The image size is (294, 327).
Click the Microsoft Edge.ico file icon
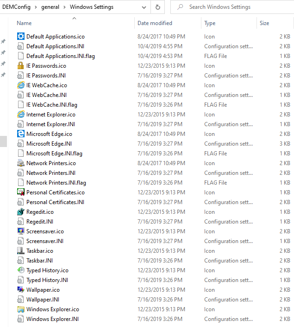point(20,134)
